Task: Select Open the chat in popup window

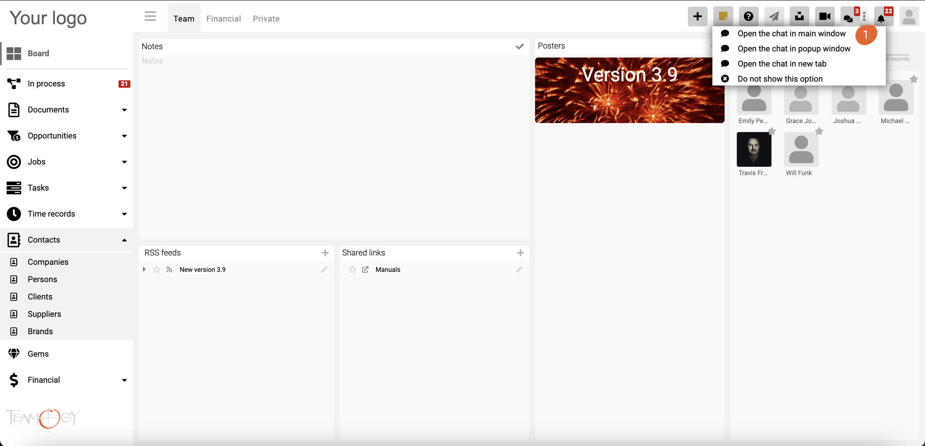Action: pyautogui.click(x=794, y=49)
